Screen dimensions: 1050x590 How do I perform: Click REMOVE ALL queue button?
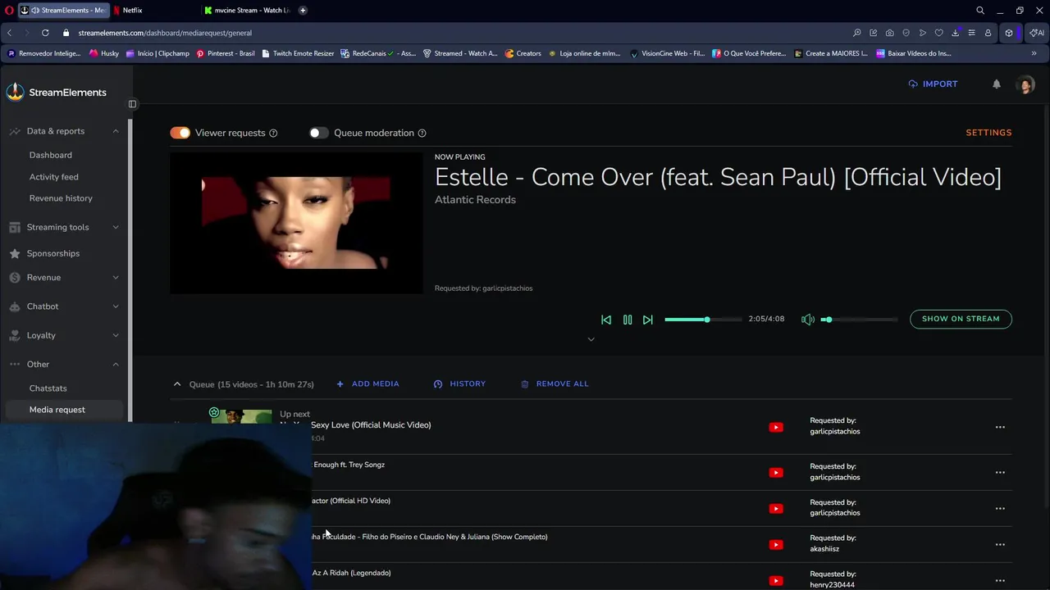tap(555, 383)
